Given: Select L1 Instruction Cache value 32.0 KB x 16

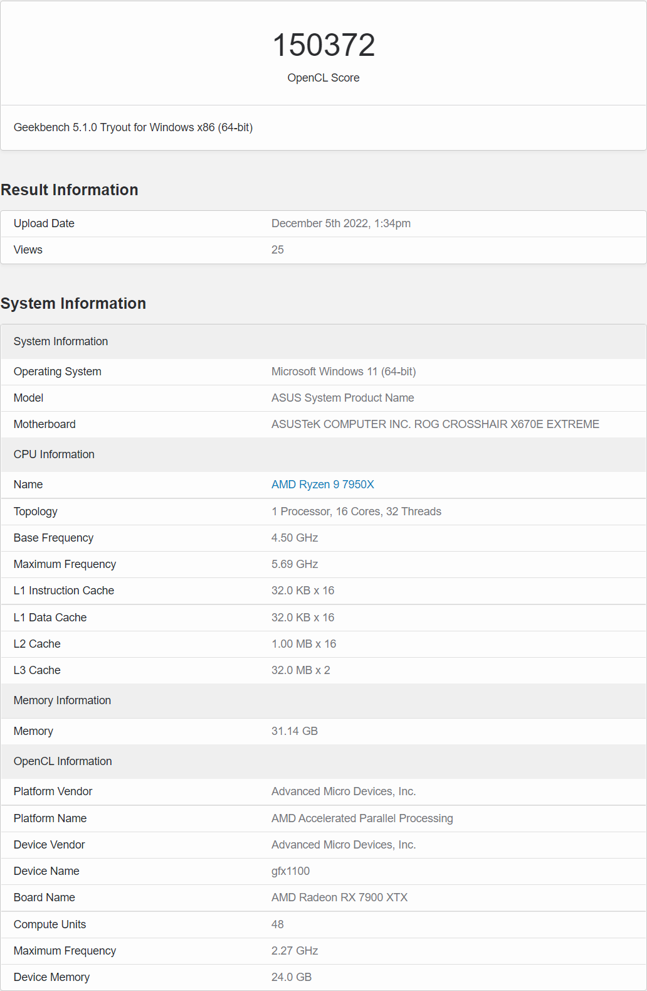Looking at the screenshot, I should pyautogui.click(x=303, y=591).
